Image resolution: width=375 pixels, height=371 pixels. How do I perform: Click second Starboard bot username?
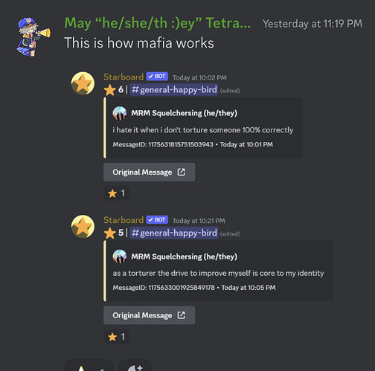click(124, 220)
